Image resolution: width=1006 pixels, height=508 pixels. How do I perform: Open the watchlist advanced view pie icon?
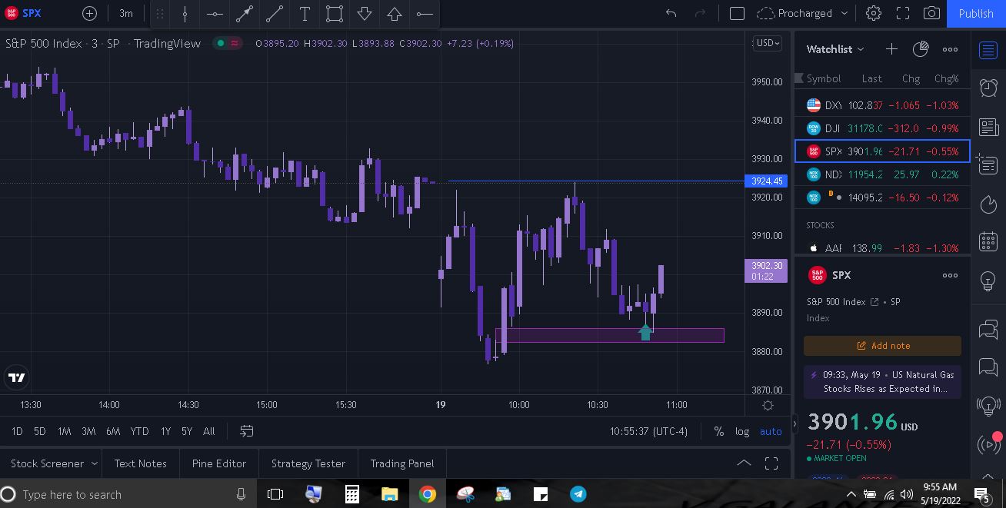coord(921,49)
